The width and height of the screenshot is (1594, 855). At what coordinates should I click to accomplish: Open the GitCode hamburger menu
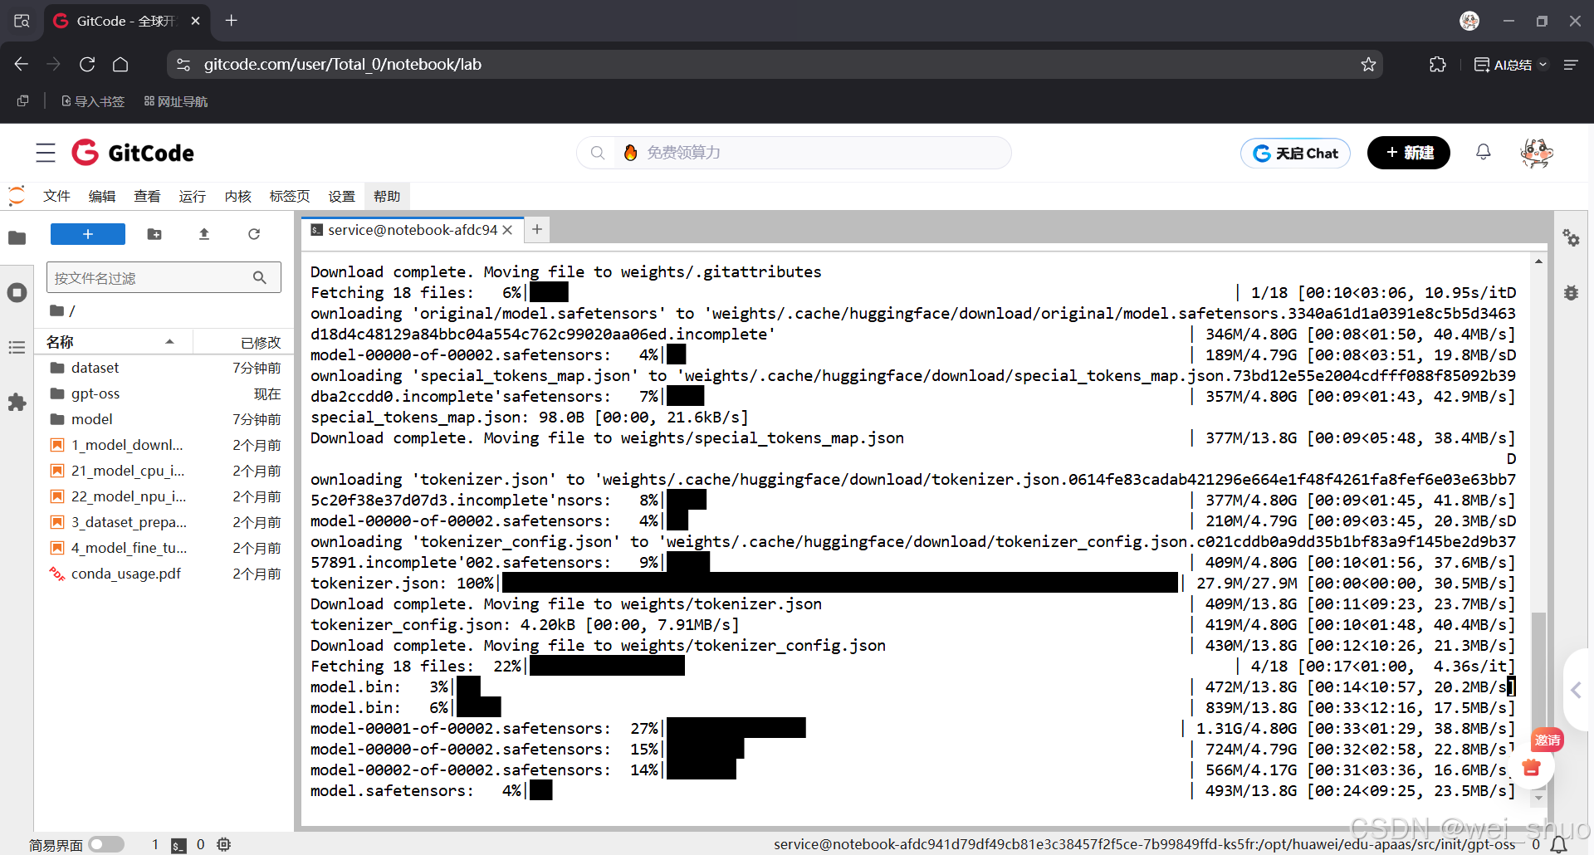pyautogui.click(x=46, y=153)
